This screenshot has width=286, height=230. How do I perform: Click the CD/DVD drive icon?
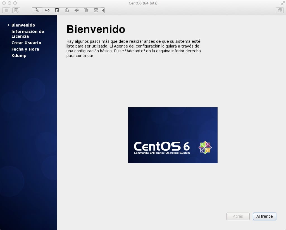click(x=66, y=10)
